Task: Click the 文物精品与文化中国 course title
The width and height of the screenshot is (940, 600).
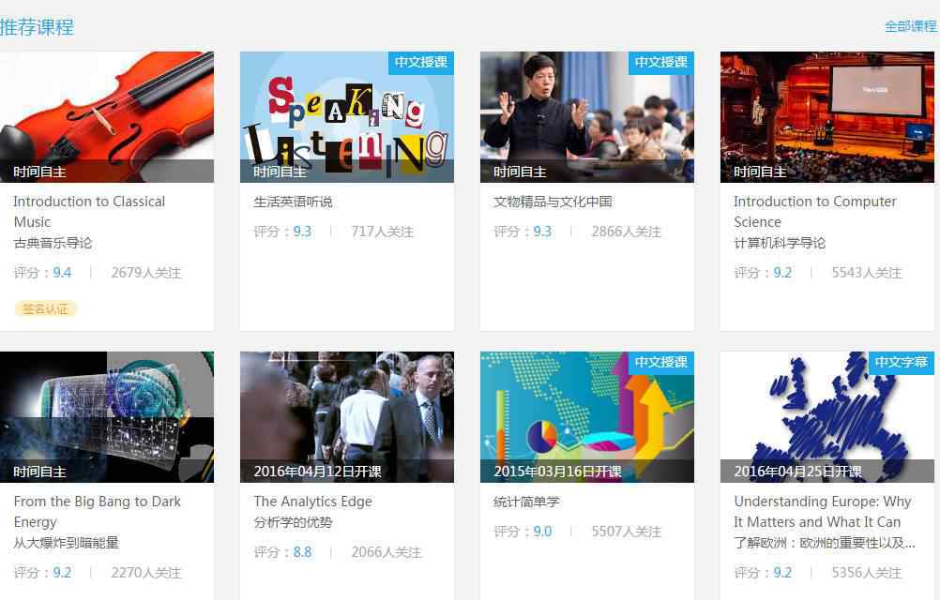Action: [x=553, y=202]
